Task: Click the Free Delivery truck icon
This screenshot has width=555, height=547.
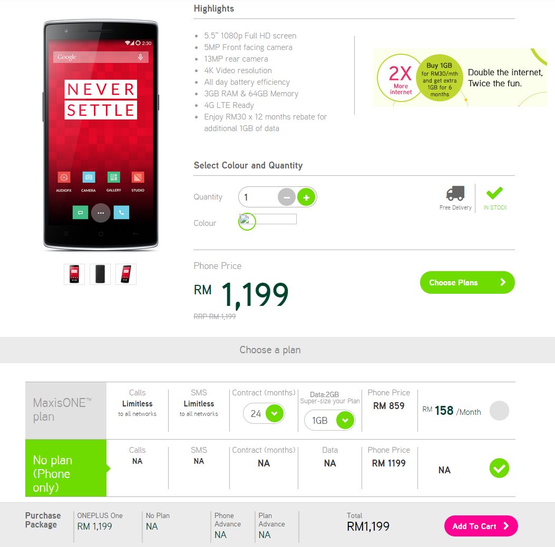Action: 455,193
